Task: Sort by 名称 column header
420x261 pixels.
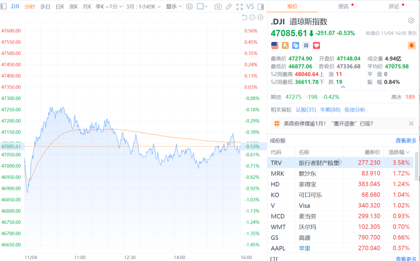Action: (304, 152)
